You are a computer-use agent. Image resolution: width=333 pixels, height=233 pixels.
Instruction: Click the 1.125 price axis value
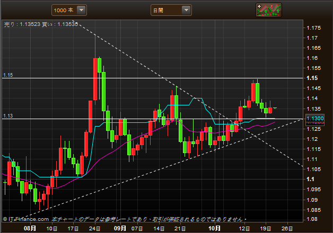point(313,129)
